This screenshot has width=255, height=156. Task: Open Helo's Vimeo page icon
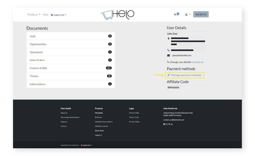pos(169,124)
